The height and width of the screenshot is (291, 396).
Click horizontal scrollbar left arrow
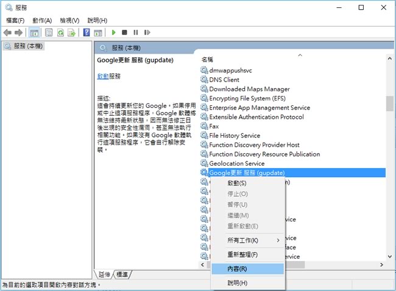(202, 264)
